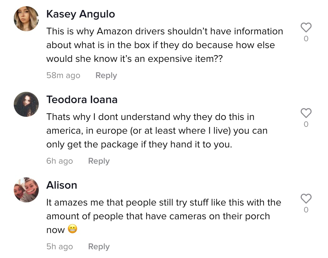Viewport: 328px width, 258px height.
Task: Open Kasey Angulo's profile picture
Action: (26, 19)
